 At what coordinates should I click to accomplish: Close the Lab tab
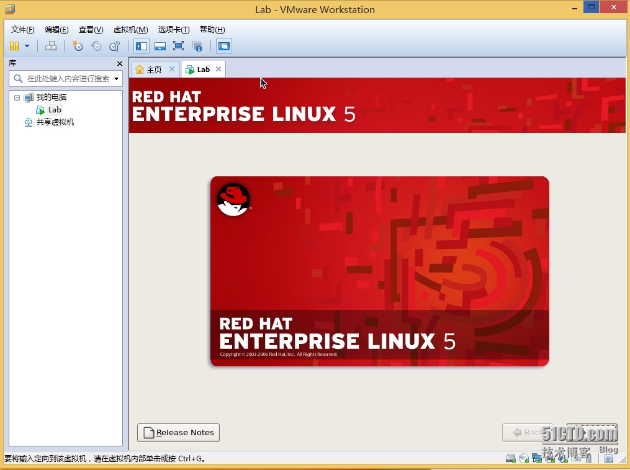point(218,69)
